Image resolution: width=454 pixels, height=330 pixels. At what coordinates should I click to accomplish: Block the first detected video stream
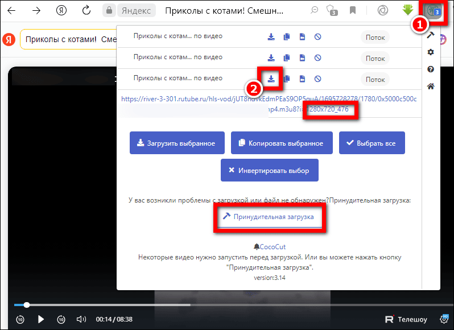(318, 37)
